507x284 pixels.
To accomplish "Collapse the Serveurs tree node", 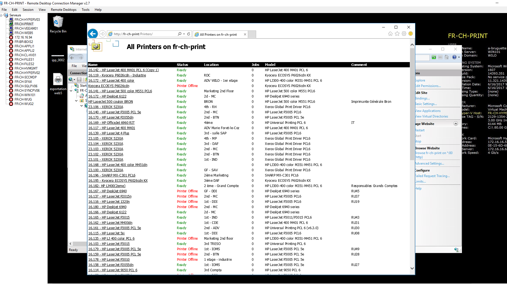I will [1, 15].
